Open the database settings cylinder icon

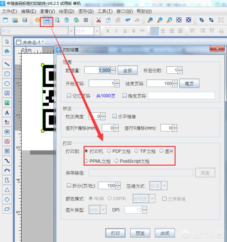coord(67,20)
